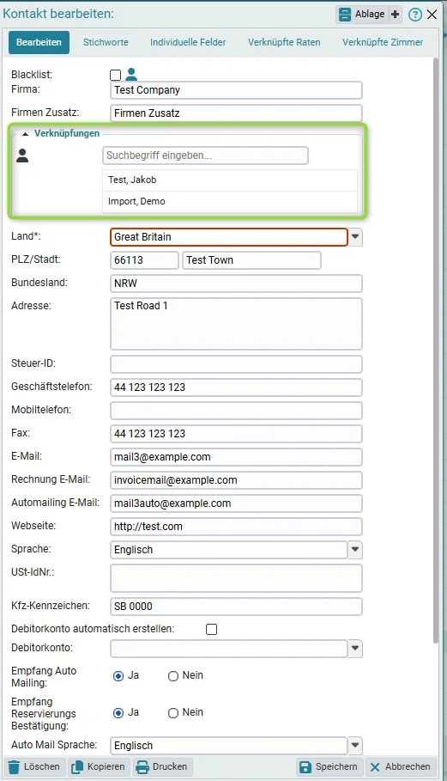This screenshot has height=781, width=447.
Task: Click the Automailing E-Mail field
Action: pyautogui.click(x=236, y=503)
